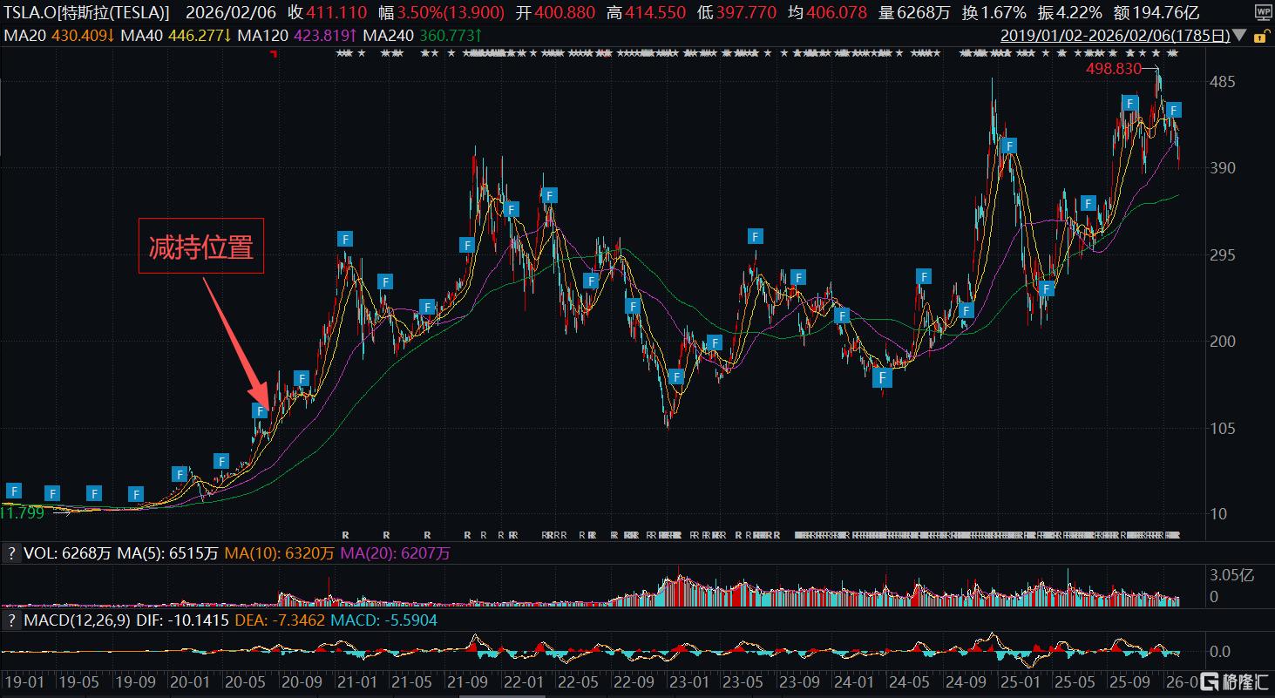The height and width of the screenshot is (698, 1275).
Task: Click the VOL: 6268万 reading
Action: [x=67, y=552]
